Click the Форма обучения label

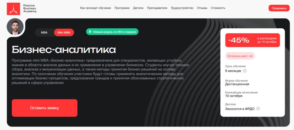[x=236, y=80]
